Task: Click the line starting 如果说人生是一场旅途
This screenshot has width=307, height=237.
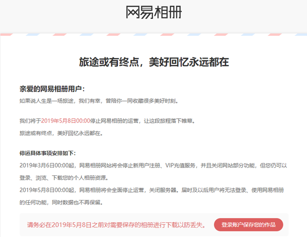Action: [99, 101]
